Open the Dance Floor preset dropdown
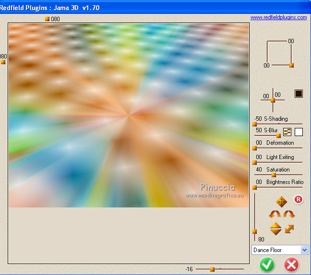The height and width of the screenshot is (275, 311). [x=280, y=250]
